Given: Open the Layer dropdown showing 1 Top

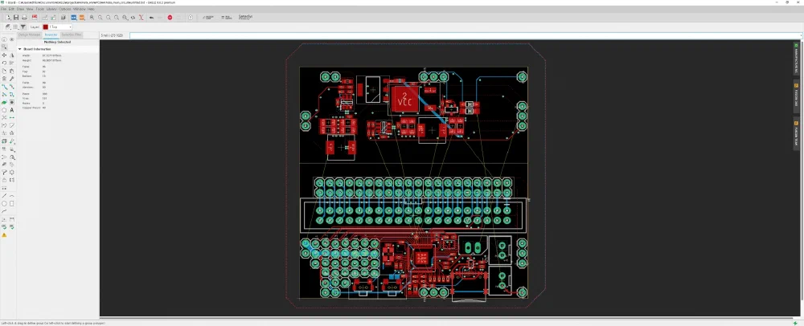Looking at the screenshot, I should [59, 26].
